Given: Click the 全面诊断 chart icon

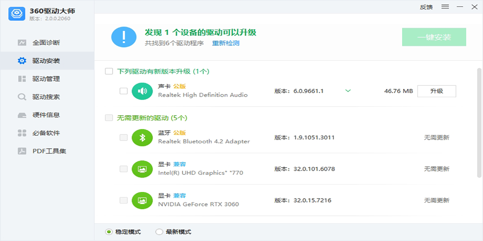Looking at the screenshot, I should pyautogui.click(x=22, y=43).
